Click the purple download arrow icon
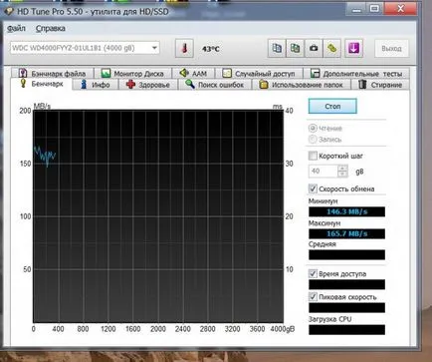The width and height of the screenshot is (432, 362). click(353, 48)
